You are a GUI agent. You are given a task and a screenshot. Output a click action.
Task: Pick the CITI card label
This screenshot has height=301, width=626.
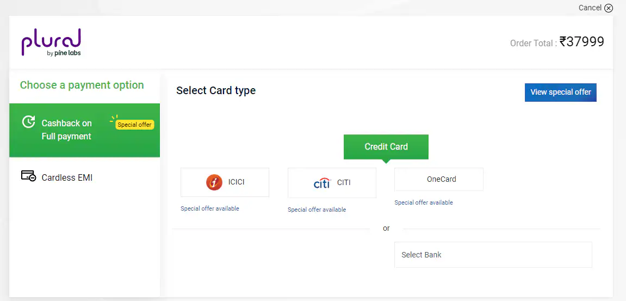[344, 182]
